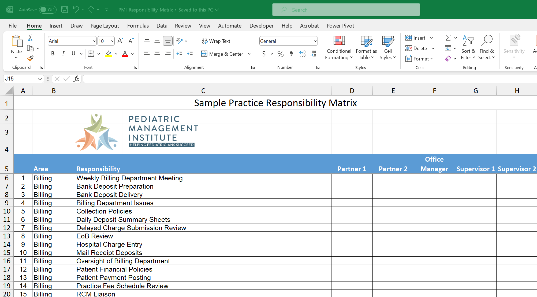Switch to the Formulas ribbon tab
Screen dimensions: 537x297
pos(138,26)
